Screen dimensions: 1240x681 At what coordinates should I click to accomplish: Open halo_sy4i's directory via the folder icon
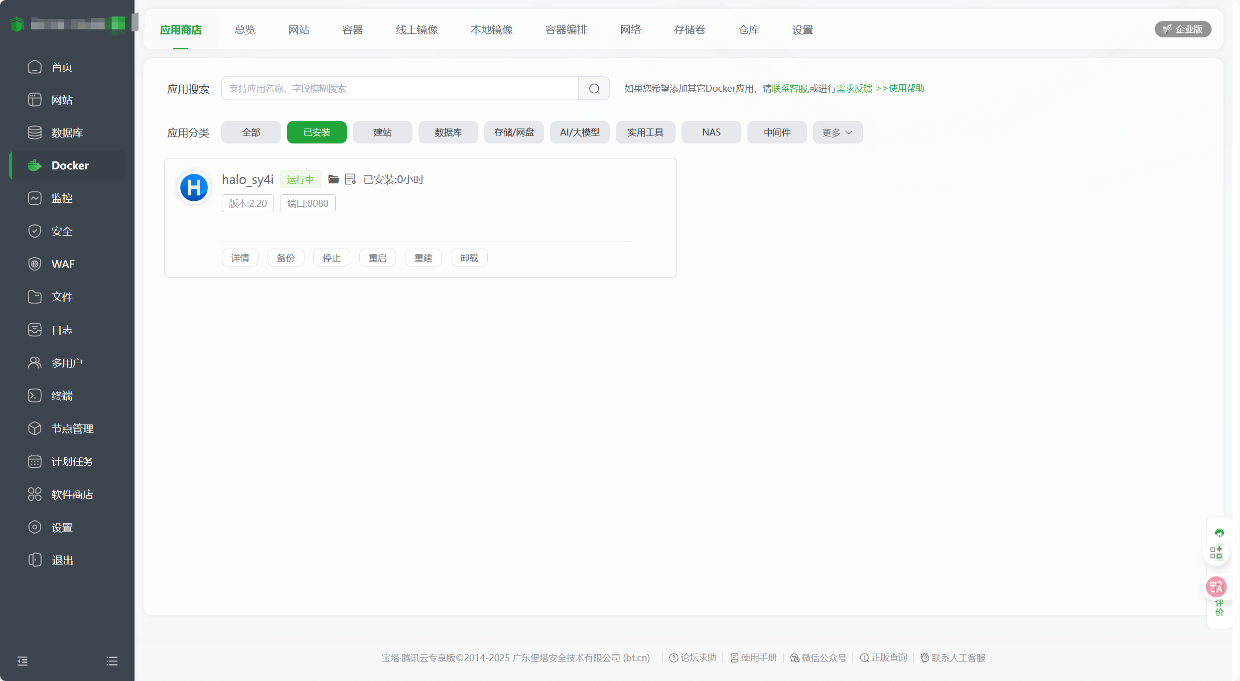point(333,179)
